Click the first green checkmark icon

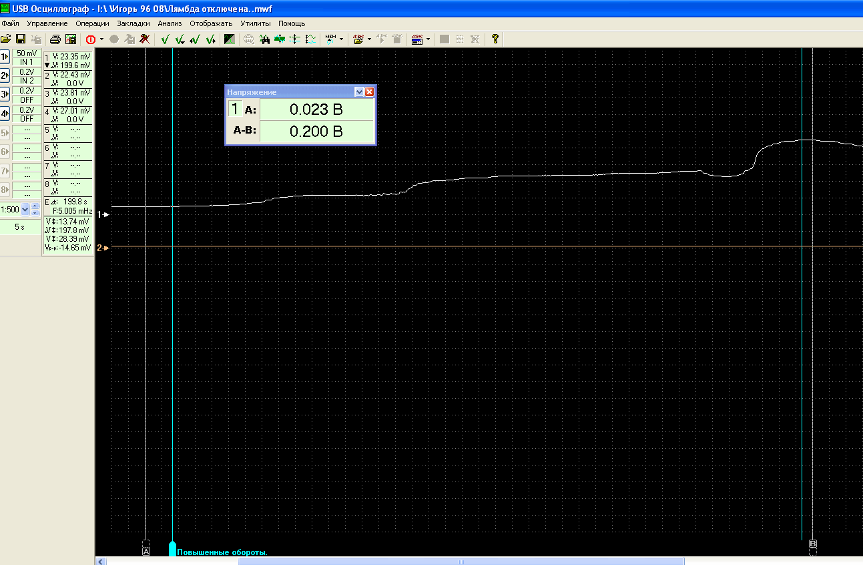click(x=165, y=39)
